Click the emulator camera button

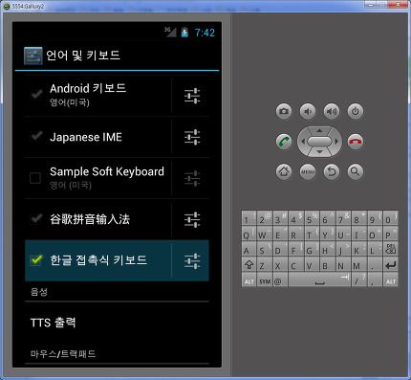[x=284, y=111]
